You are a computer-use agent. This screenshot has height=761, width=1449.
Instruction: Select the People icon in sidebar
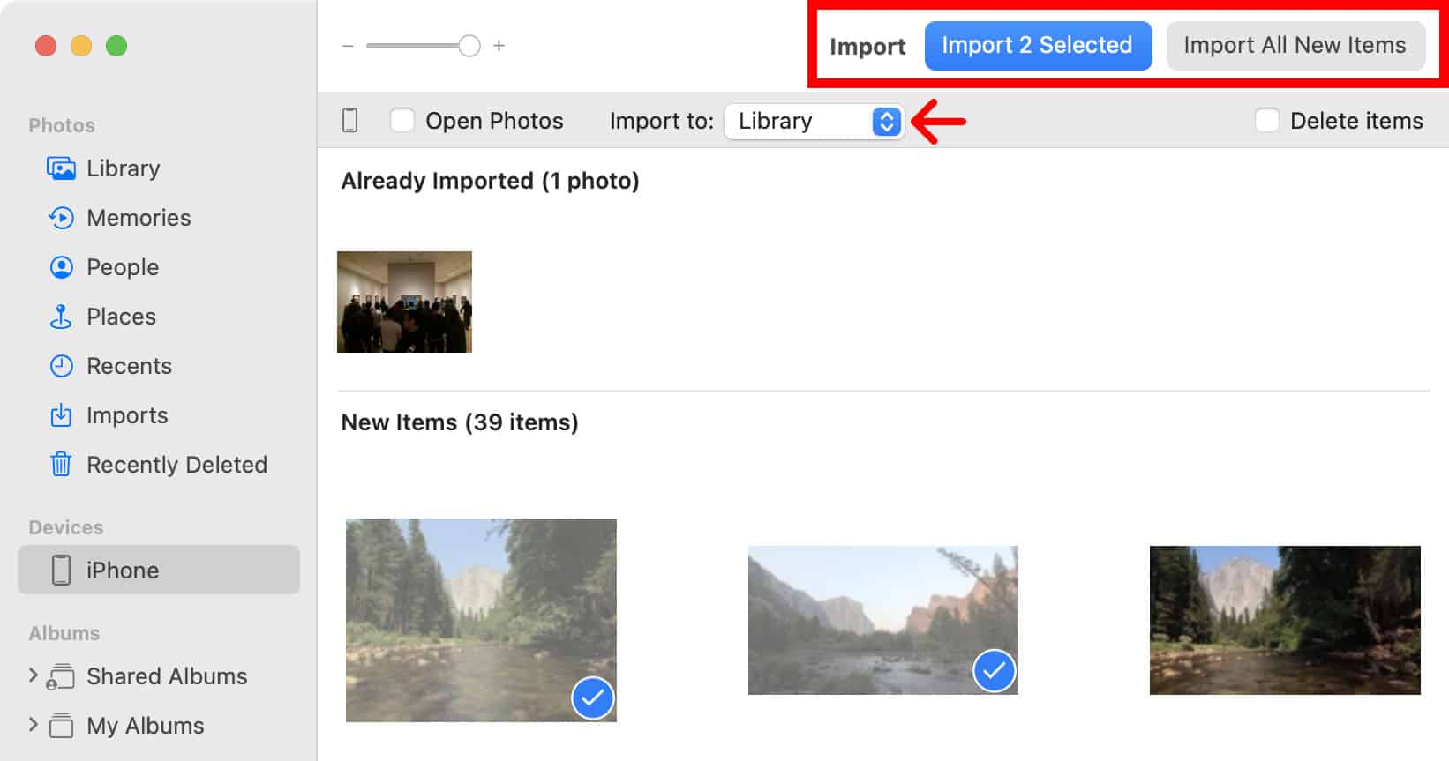[x=61, y=267]
